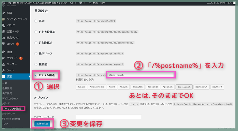Image resolution: width=238 pixels, height=131 pixels.
Task: Click the カテゴリーベース input field
Action: pyautogui.click(x=109, y=117)
